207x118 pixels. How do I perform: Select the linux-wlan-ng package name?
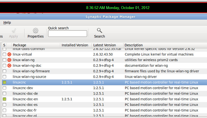(x=24, y=60)
